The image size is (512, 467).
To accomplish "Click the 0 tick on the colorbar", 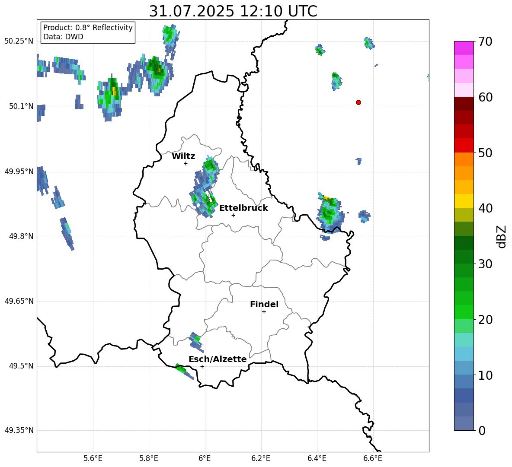I will tap(482, 431).
